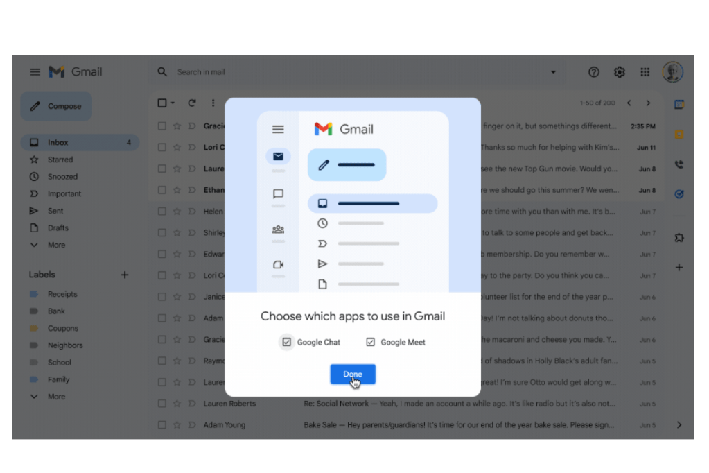709x473 pixels.
Task: Focus the Search in mail field
Action: (357, 72)
